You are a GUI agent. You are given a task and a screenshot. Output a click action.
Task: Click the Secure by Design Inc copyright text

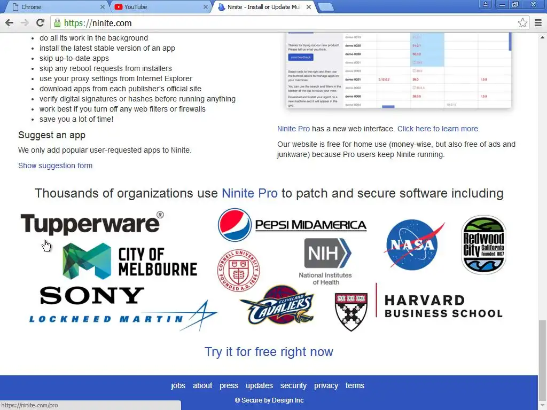269,400
